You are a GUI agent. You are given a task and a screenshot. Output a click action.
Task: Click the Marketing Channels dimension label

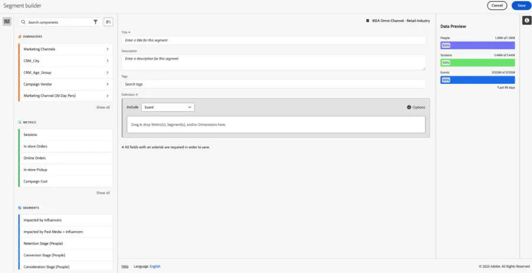[40, 49]
